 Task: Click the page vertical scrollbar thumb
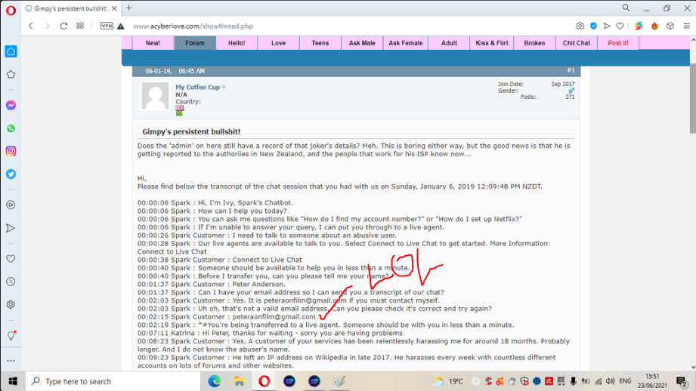(x=692, y=98)
